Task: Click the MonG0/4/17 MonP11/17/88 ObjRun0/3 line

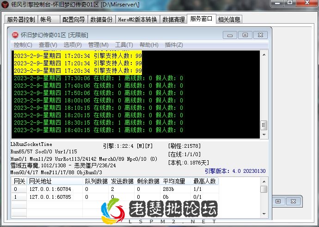Action: [56, 172]
